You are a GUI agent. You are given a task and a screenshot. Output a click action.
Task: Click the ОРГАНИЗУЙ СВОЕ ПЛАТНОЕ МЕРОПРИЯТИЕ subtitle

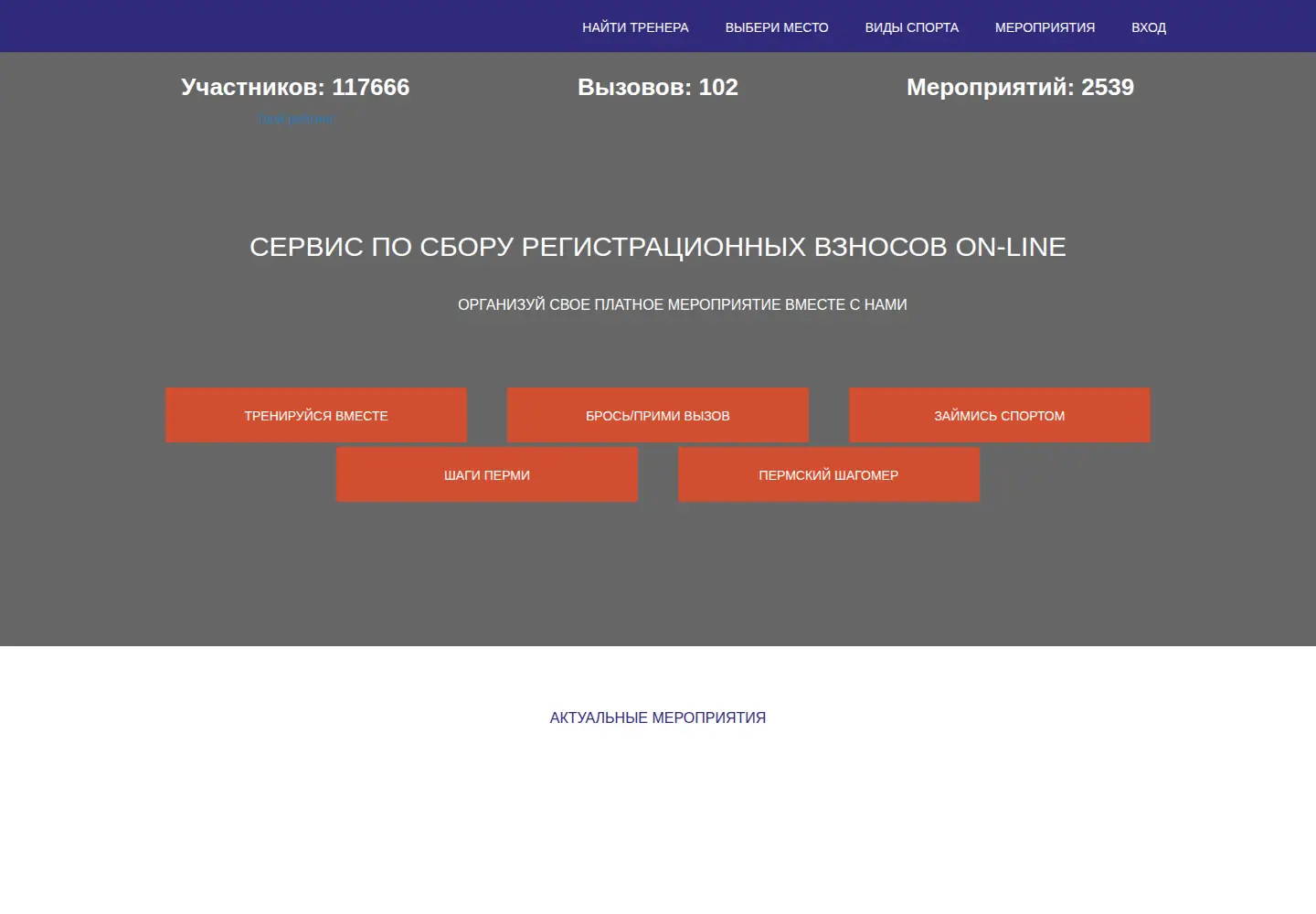(x=683, y=304)
